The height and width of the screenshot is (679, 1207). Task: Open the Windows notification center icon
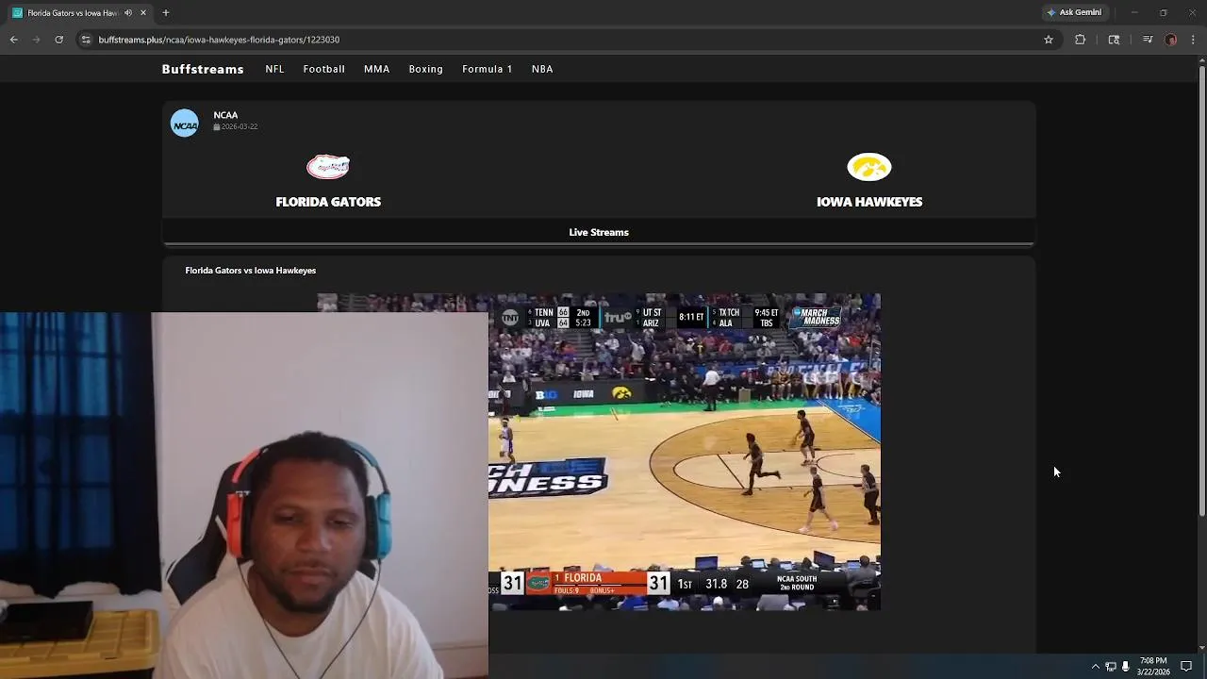[x=1186, y=666]
